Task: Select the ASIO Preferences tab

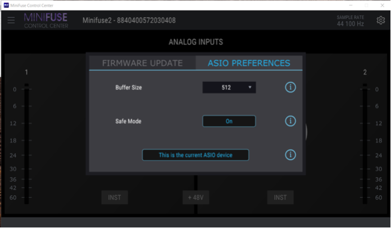Action: (x=249, y=63)
